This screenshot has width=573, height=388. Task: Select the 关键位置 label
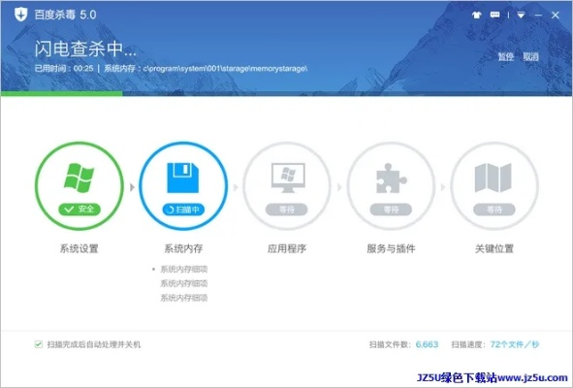click(x=494, y=248)
